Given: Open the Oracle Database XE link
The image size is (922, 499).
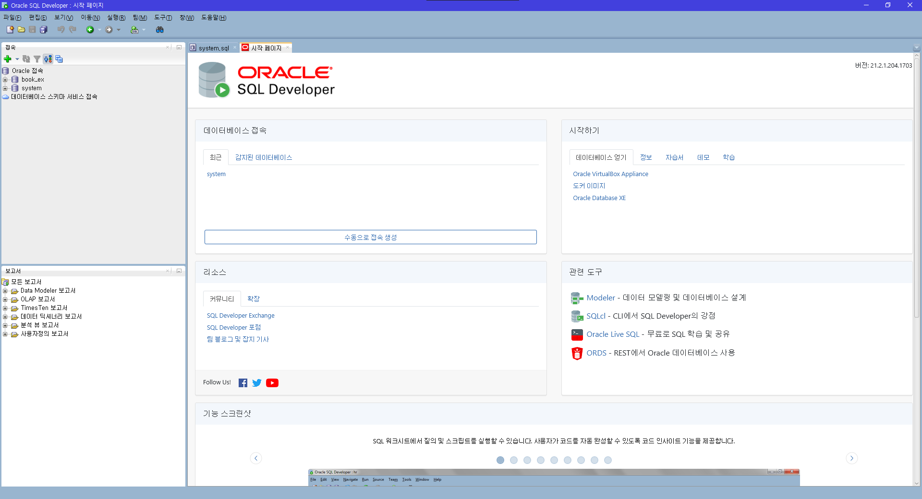Looking at the screenshot, I should click(x=599, y=198).
